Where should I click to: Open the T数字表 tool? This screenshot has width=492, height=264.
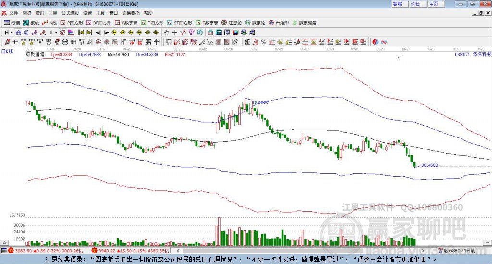point(207,23)
